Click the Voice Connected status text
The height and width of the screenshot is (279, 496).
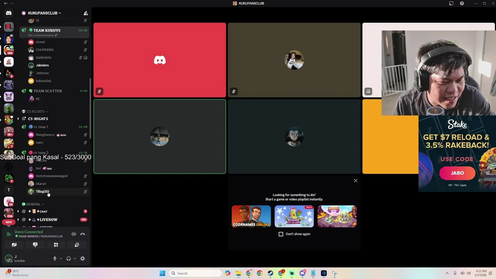(x=29, y=232)
